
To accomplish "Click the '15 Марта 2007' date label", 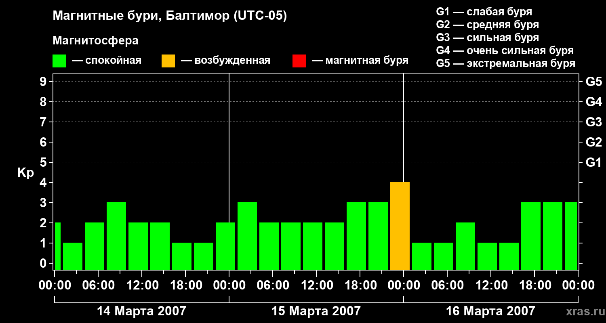I will [316, 311].
